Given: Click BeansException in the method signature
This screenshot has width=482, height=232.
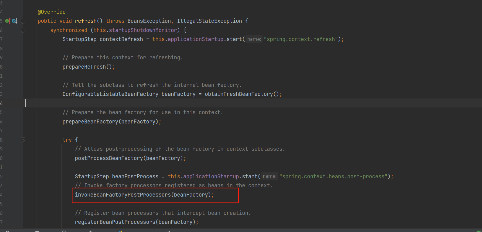Looking at the screenshot, I should click(x=149, y=21).
